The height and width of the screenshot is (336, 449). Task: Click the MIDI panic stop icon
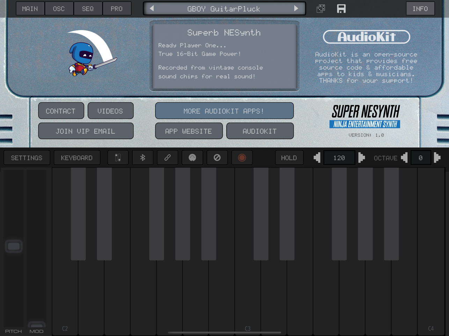217,158
